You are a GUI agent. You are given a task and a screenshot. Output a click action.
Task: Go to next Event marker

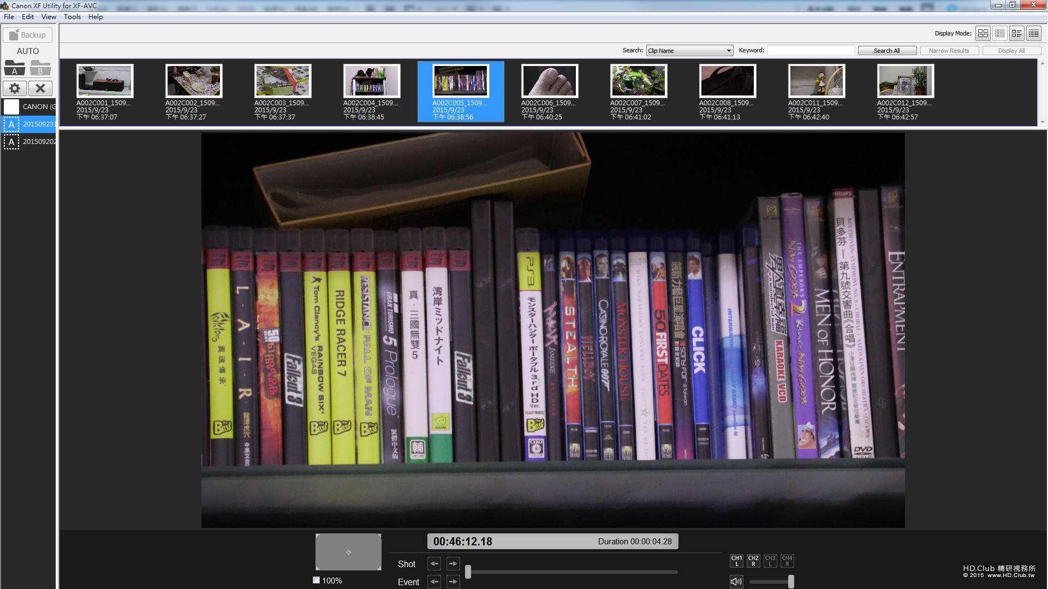(453, 582)
